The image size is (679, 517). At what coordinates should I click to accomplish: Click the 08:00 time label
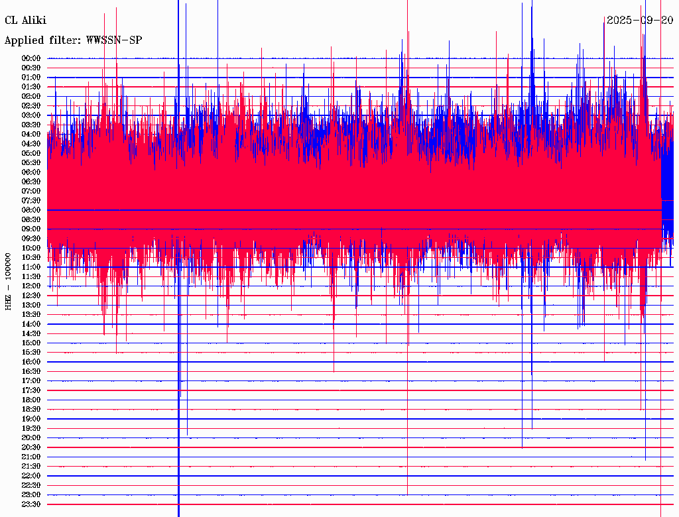(x=31, y=210)
